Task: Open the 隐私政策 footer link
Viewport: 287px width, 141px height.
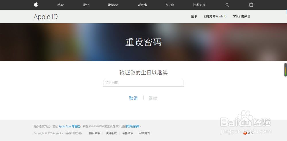Action: (x=94, y=133)
